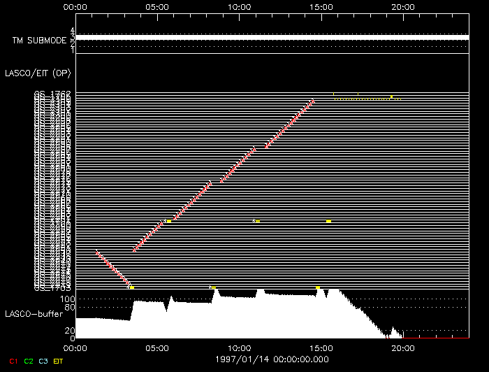The width and height of the screenshot is (489, 372).
Task: Click the 05:00 tick on top axis
Action: coord(157,6)
